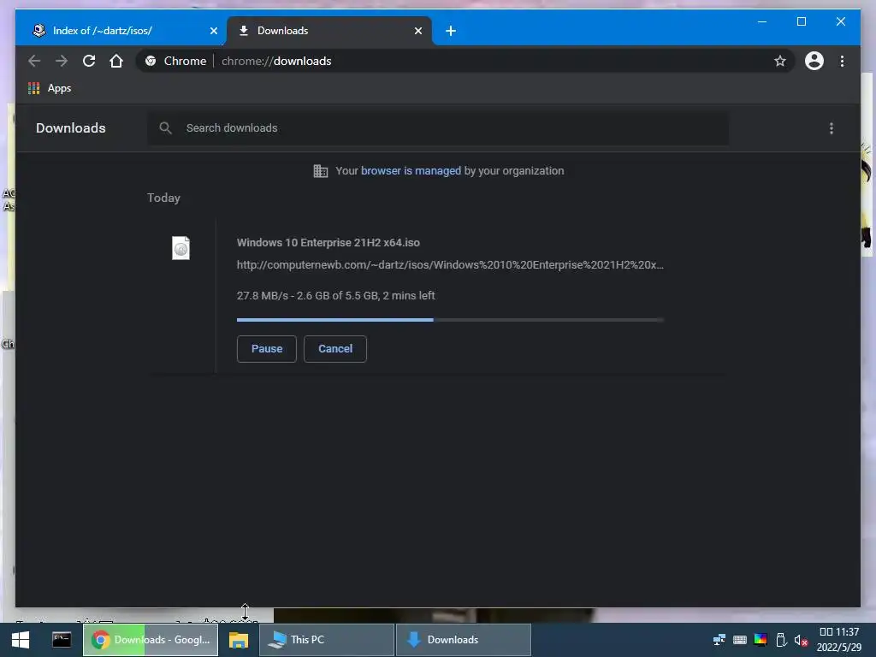Select the Downloads browser tab
The height and width of the screenshot is (657, 876).
[x=328, y=31]
